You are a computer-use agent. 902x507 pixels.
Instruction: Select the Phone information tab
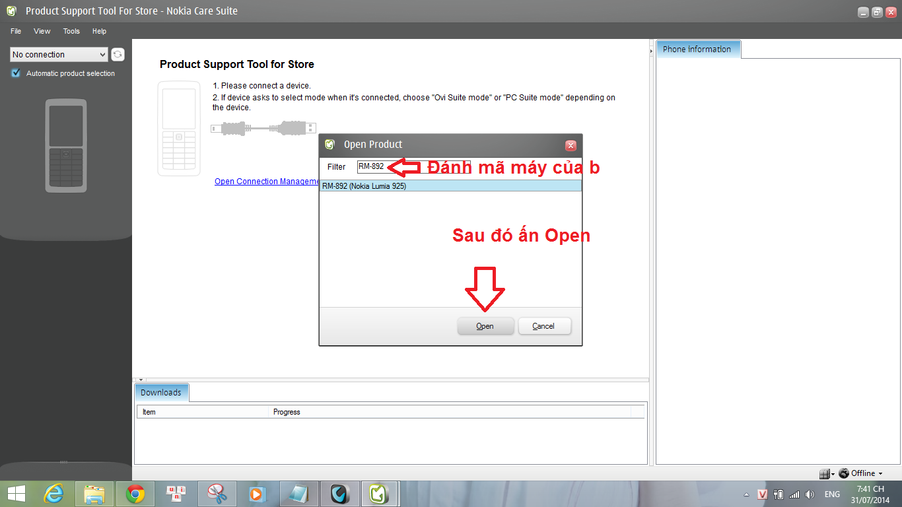tap(697, 49)
